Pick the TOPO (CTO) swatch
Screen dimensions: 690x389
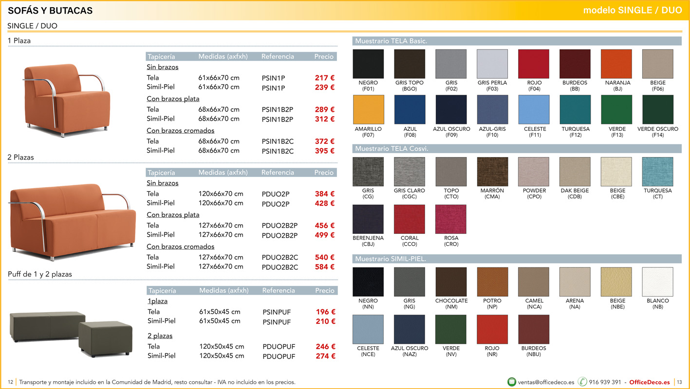pos(451,172)
